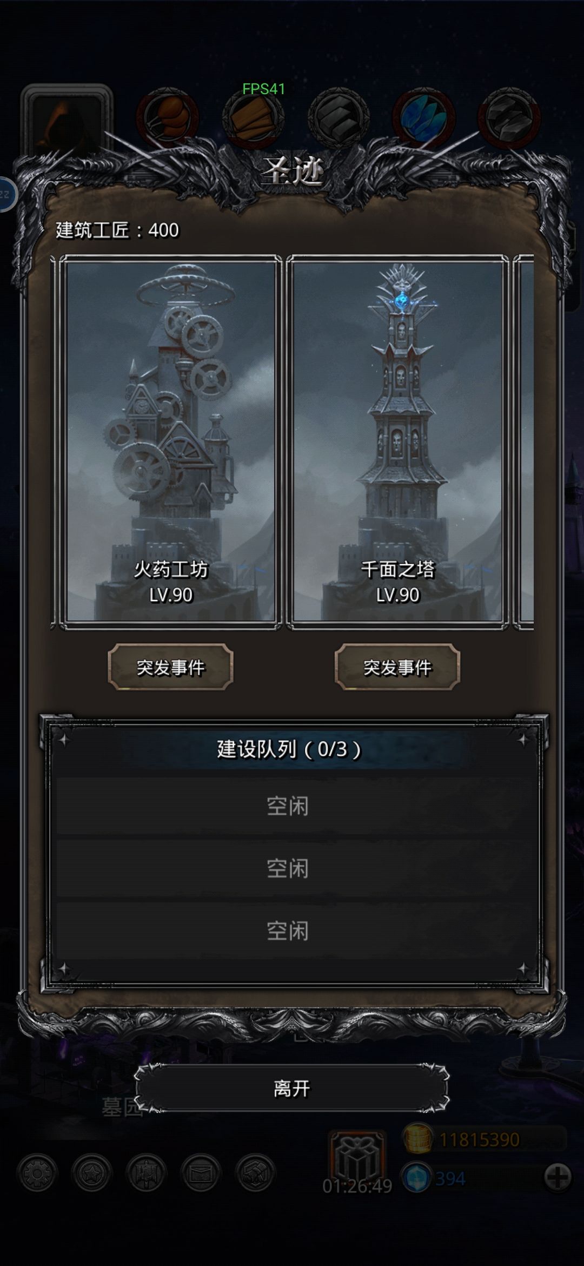
Task: Open the handshake alliance icon
Action: [x=256, y=1173]
